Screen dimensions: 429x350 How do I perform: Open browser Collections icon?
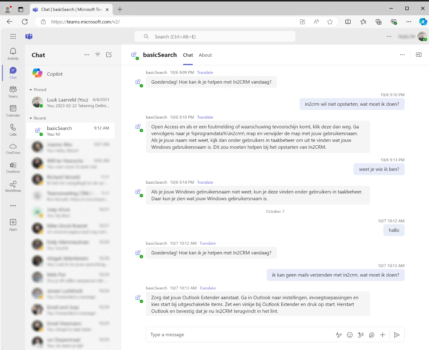(378, 22)
